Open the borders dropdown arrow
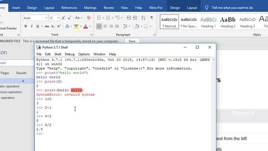The height and width of the screenshot is (151, 268). tap(150, 26)
